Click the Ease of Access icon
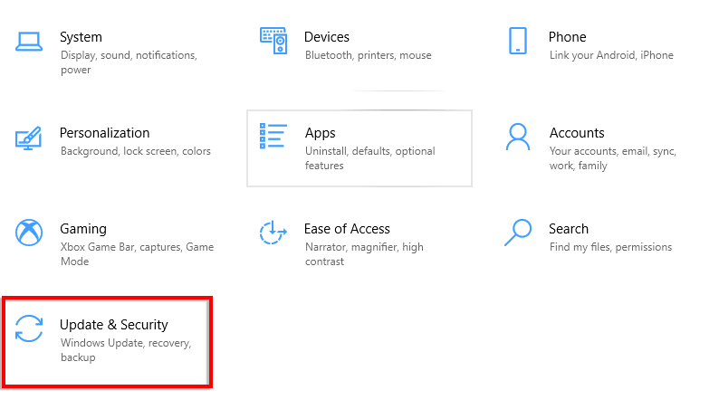Screen dimensions: 719x409 [x=273, y=233]
